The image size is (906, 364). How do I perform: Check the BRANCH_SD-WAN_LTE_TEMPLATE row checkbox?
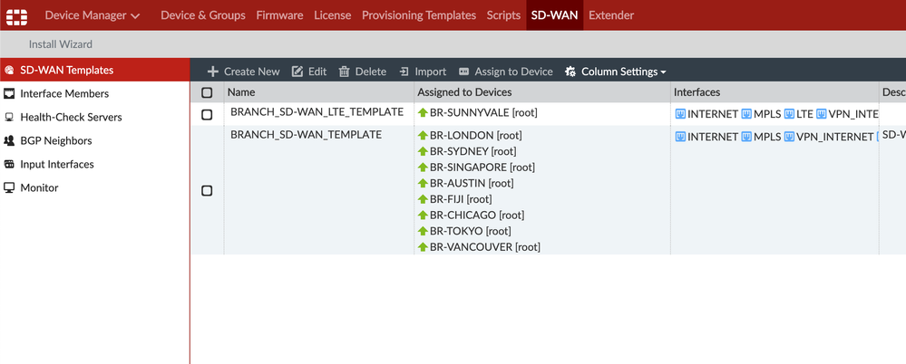coord(207,115)
